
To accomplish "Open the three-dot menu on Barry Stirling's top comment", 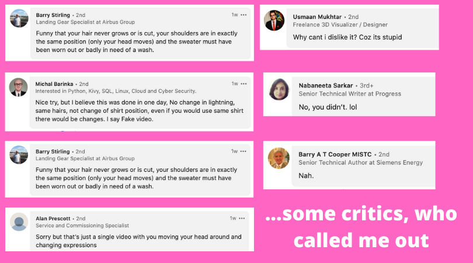I will [244, 15].
